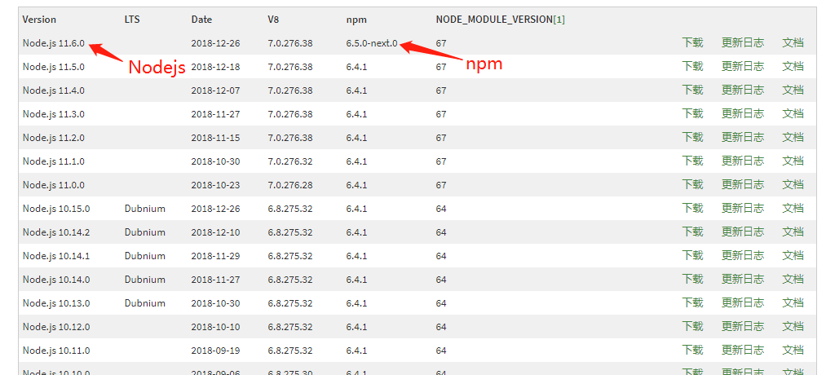Select the Node.js 10.12.0 version cell
The height and width of the screenshot is (375, 835).
coord(56,327)
